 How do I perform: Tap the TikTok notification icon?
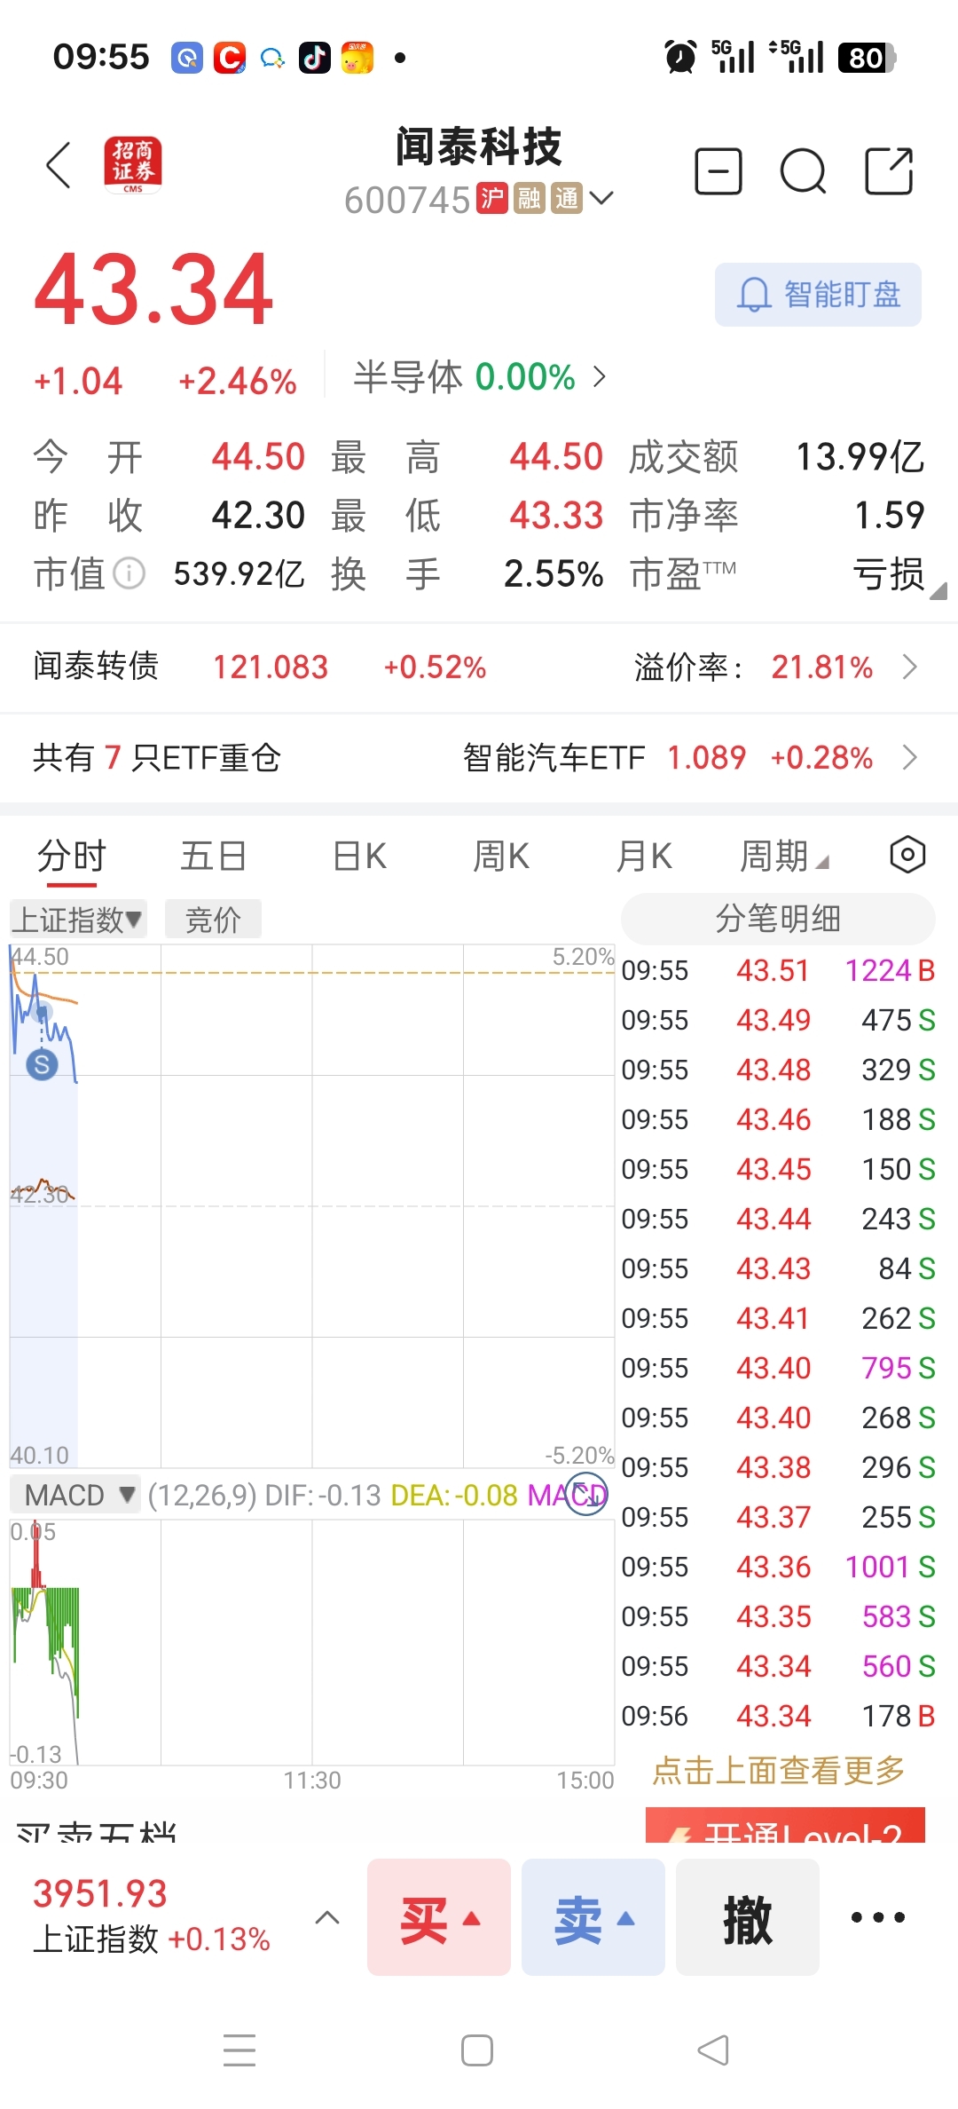[x=314, y=59]
